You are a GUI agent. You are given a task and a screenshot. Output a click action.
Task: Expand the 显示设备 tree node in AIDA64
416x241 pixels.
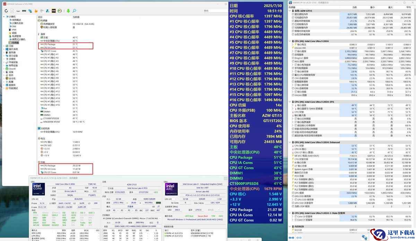tap(4, 55)
